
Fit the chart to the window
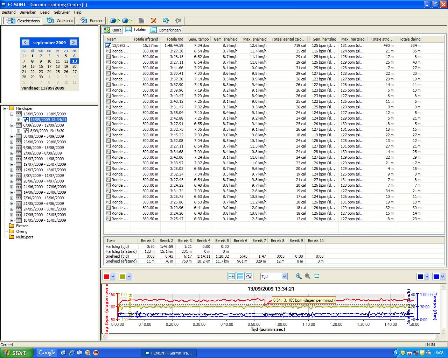pyautogui.click(x=316, y=276)
